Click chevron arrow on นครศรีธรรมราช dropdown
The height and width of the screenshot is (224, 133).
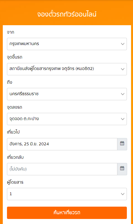coord(123,94)
